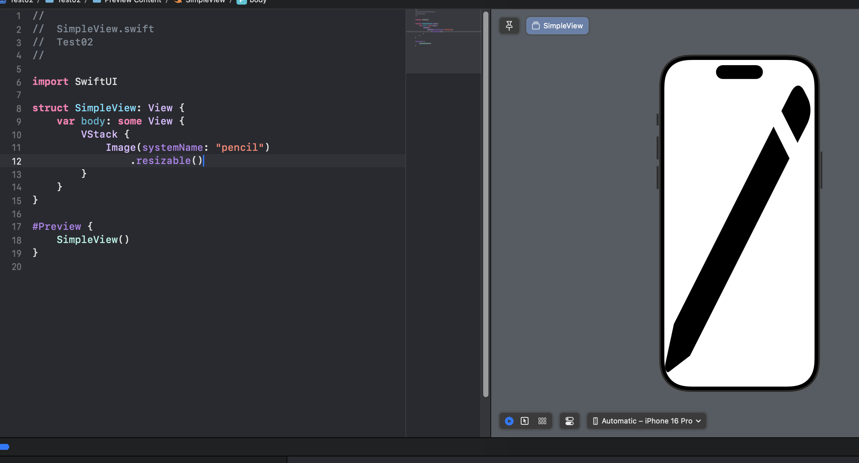Pin the preview with the pin icon

coord(509,26)
